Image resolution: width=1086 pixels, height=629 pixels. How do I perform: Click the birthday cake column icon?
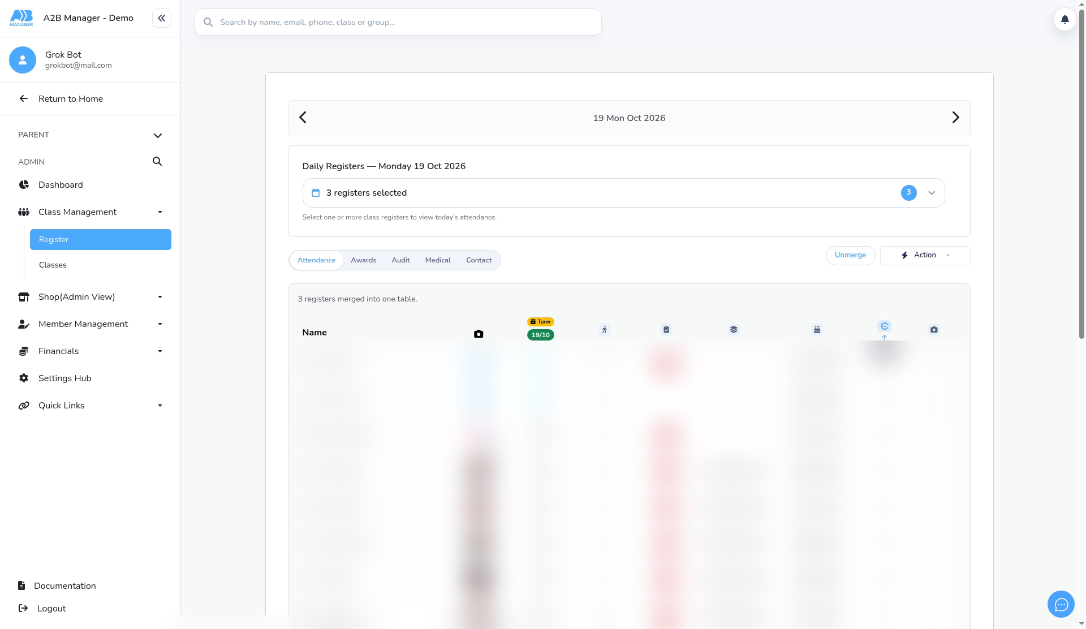click(817, 330)
